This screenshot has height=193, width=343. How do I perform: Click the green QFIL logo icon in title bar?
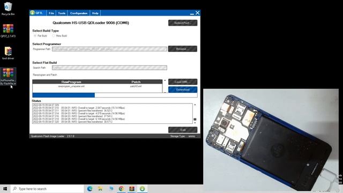coord(32,13)
